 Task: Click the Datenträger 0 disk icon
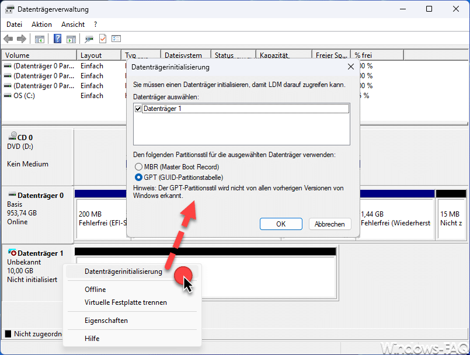[x=12, y=194]
